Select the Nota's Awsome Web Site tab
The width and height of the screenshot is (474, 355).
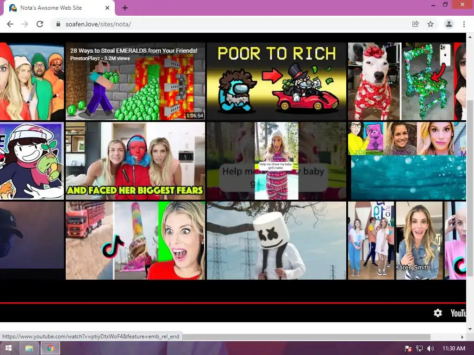(59, 8)
